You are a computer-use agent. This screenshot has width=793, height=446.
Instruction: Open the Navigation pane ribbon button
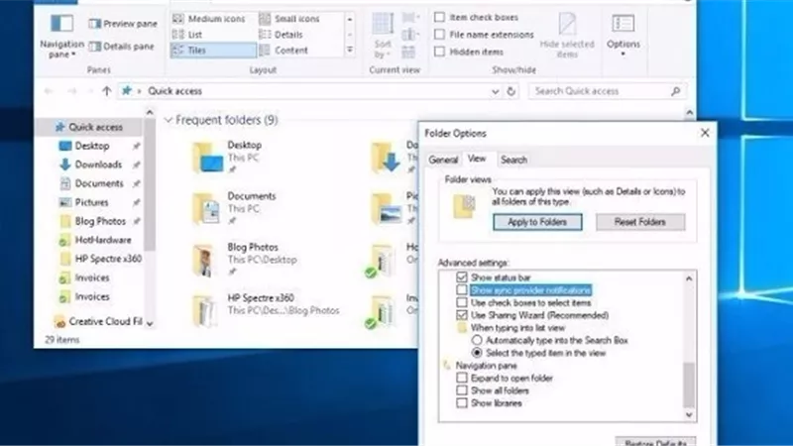click(x=61, y=37)
